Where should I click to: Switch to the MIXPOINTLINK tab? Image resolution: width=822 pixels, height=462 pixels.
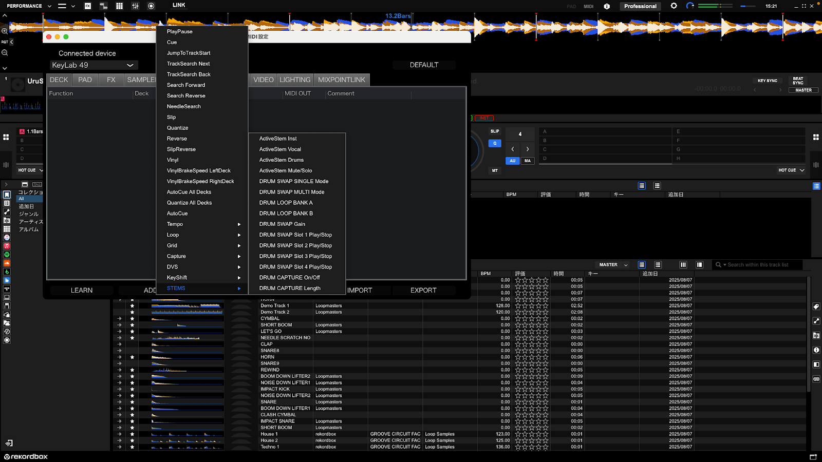pos(341,80)
